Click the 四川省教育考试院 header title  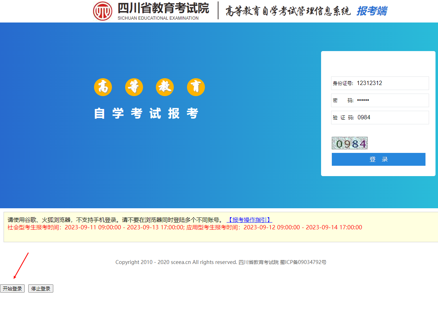[x=163, y=8]
